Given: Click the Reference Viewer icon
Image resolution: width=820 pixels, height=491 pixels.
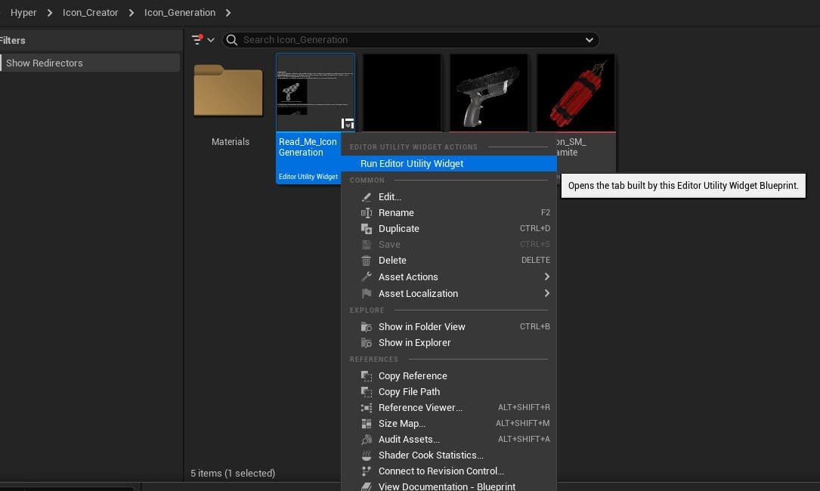Looking at the screenshot, I should (367, 408).
